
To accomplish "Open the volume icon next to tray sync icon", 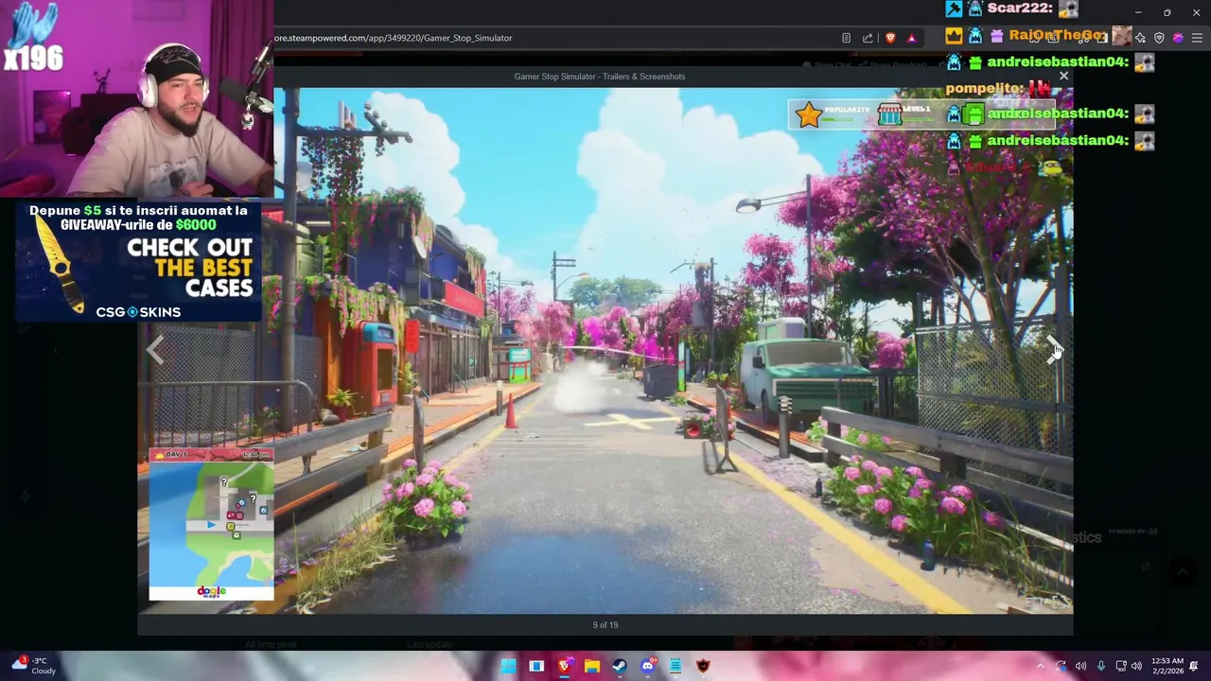I will click(x=1080, y=666).
